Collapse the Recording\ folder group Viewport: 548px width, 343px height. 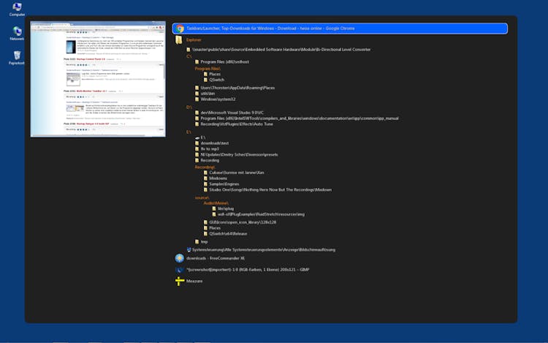point(204,167)
